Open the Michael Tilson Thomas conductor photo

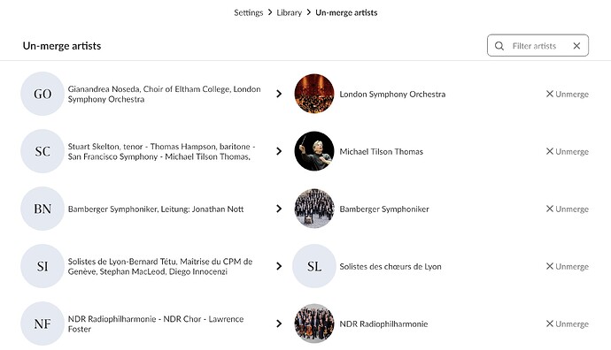click(314, 151)
